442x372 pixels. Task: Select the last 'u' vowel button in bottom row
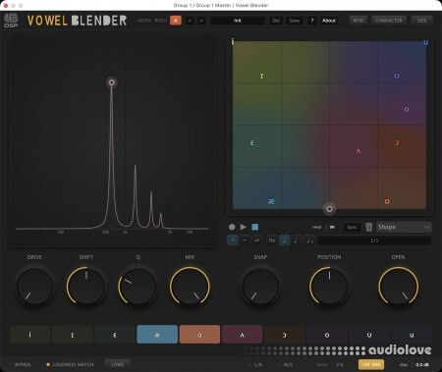click(412, 335)
